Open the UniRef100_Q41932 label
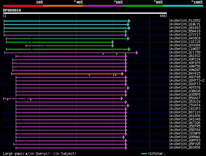Image resolution: width=206 pixels, height=156 pixels. pyautogui.click(x=185, y=56)
